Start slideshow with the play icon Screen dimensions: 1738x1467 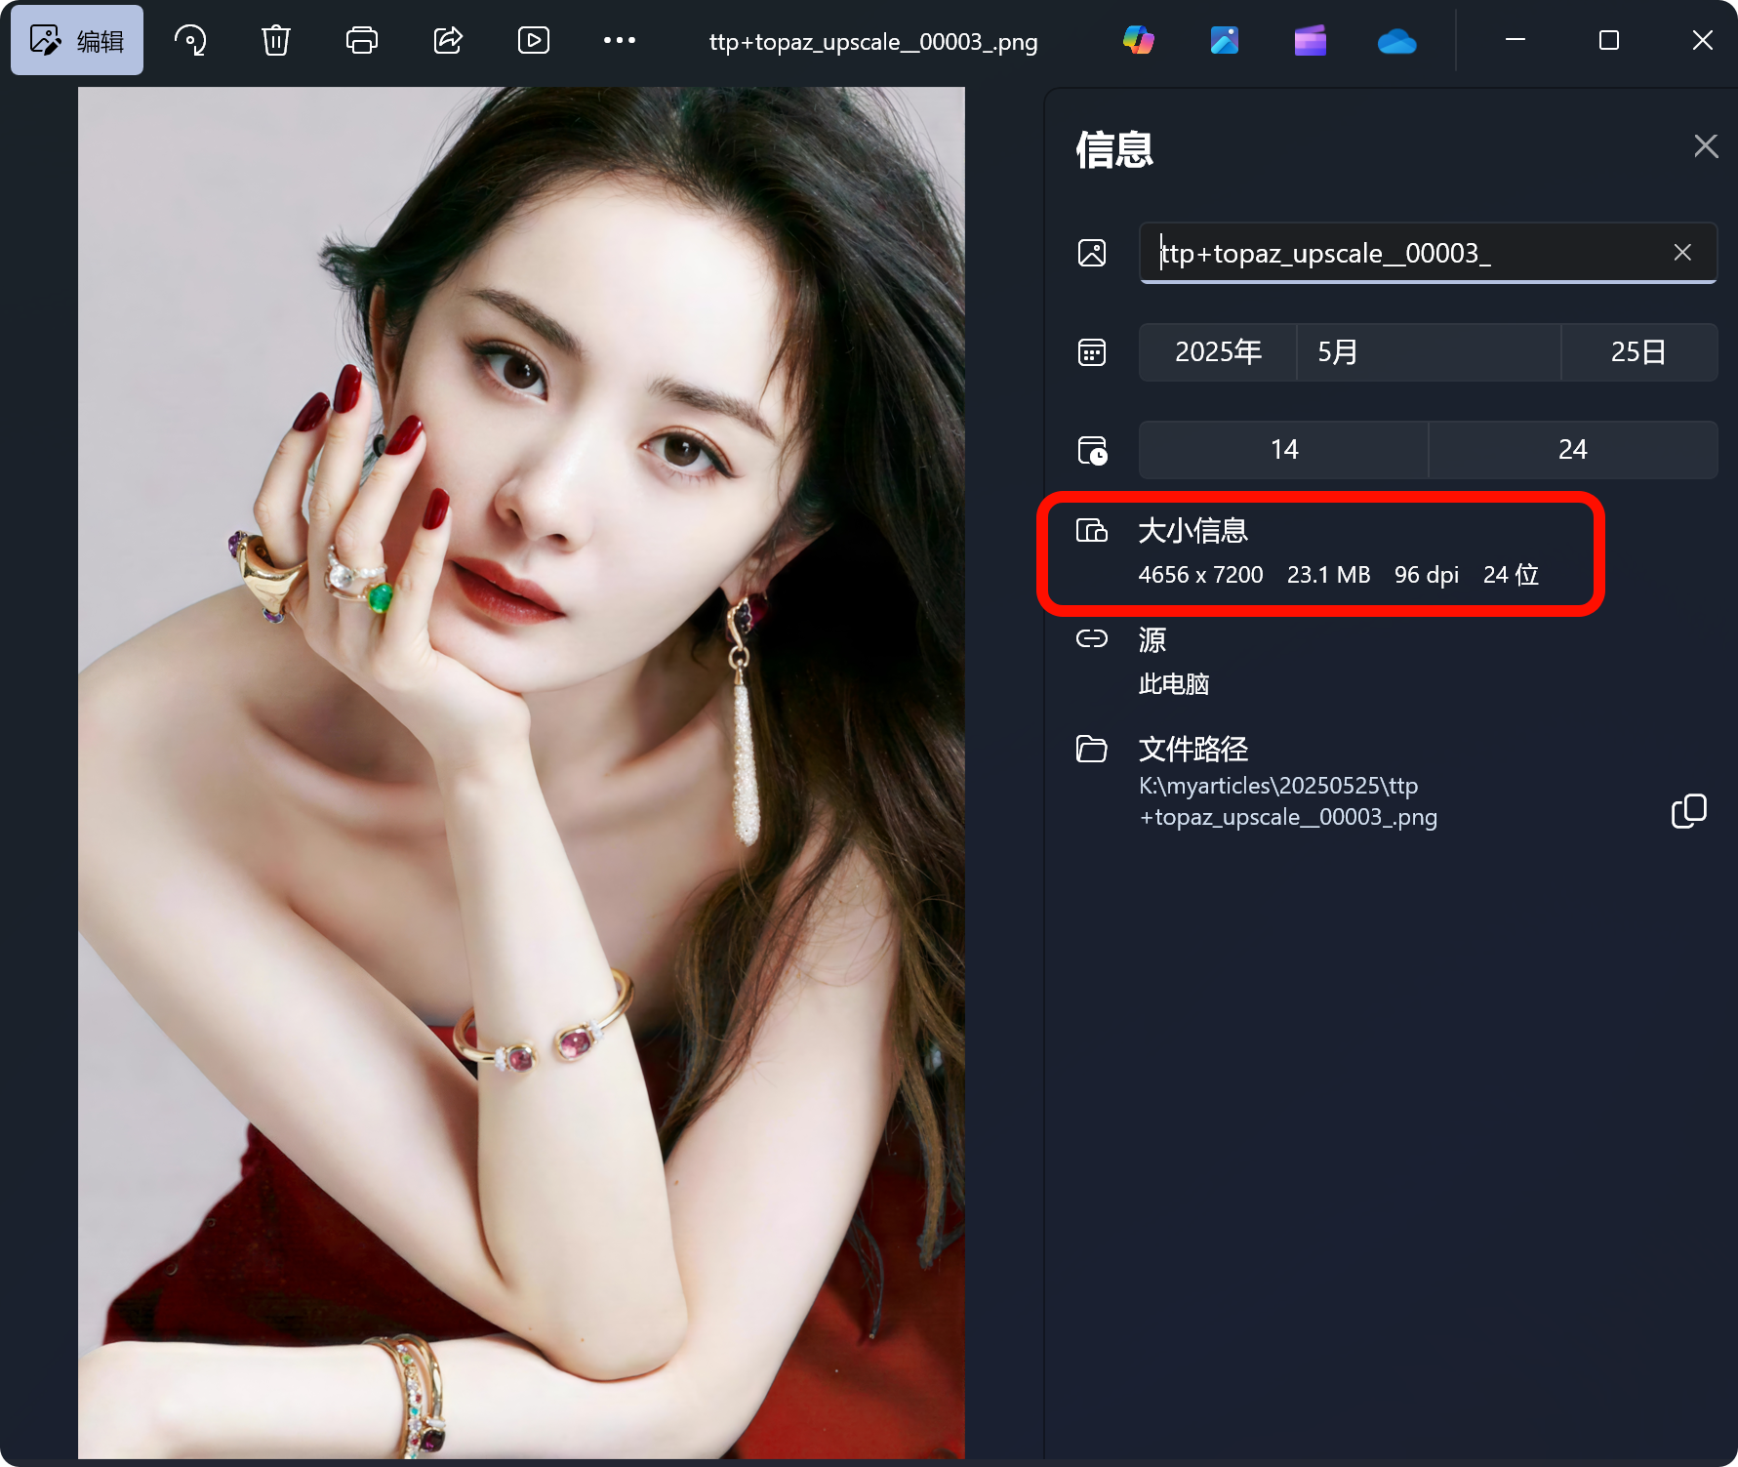coord(534,40)
